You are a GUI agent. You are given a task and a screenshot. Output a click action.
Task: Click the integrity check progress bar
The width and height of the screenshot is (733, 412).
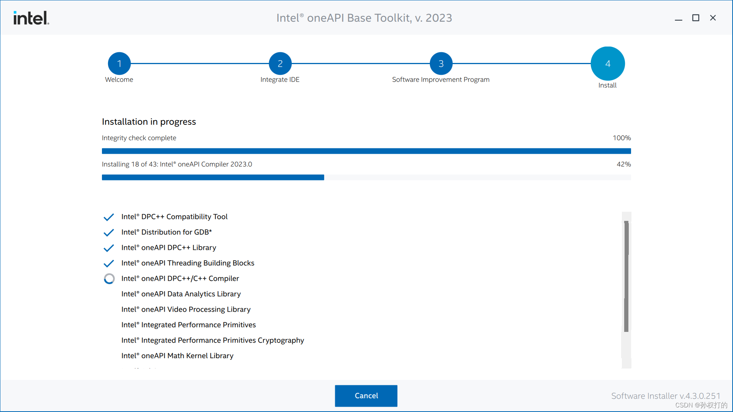(x=366, y=151)
